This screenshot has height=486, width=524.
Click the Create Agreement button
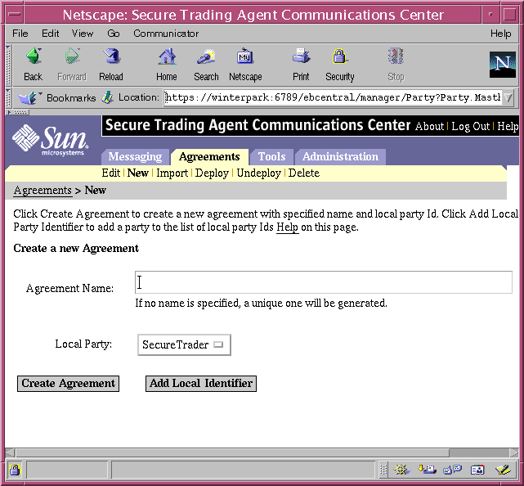tap(68, 383)
